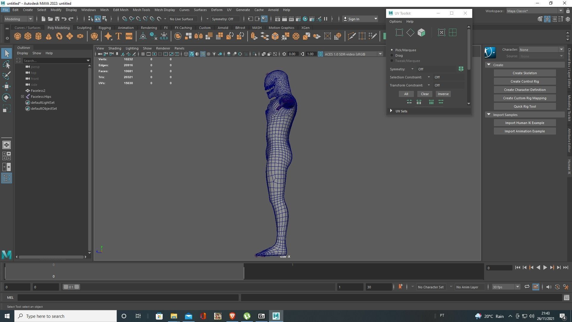The image size is (572, 322).
Task: Click the time range slider bar
Action: coord(71,287)
